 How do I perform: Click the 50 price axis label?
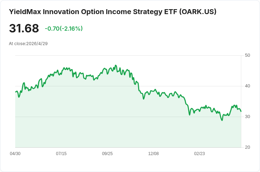[247, 55]
